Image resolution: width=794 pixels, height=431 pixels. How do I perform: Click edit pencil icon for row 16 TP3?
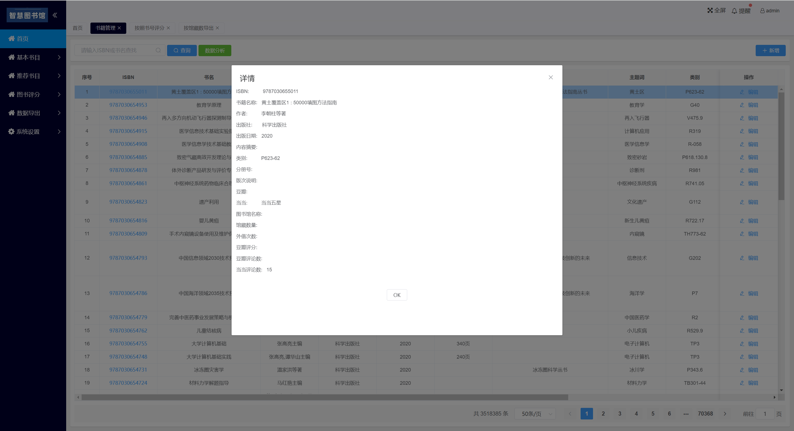click(x=742, y=344)
